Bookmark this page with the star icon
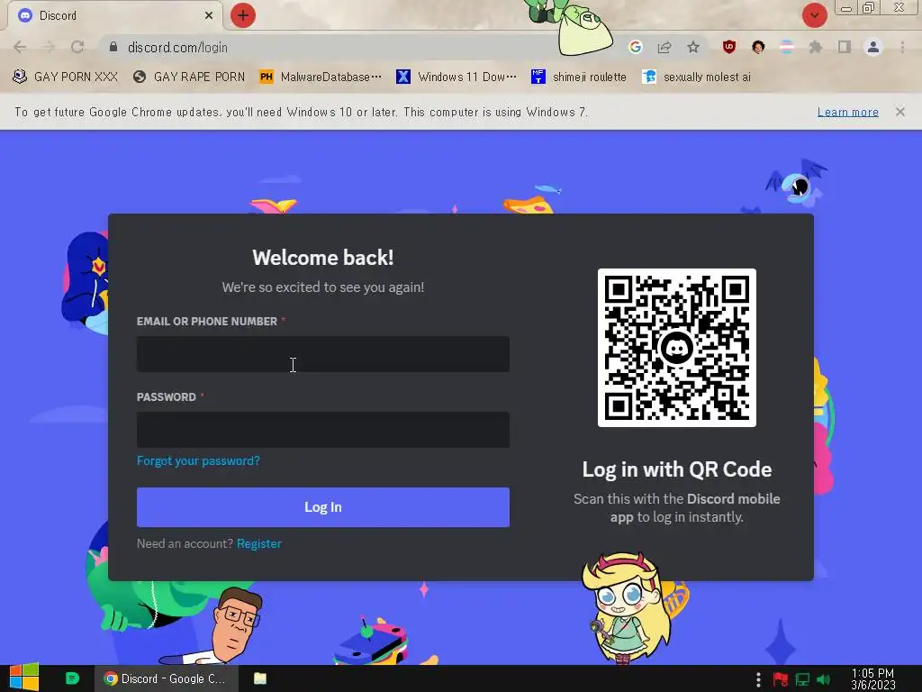Image resolution: width=922 pixels, height=692 pixels. (693, 47)
